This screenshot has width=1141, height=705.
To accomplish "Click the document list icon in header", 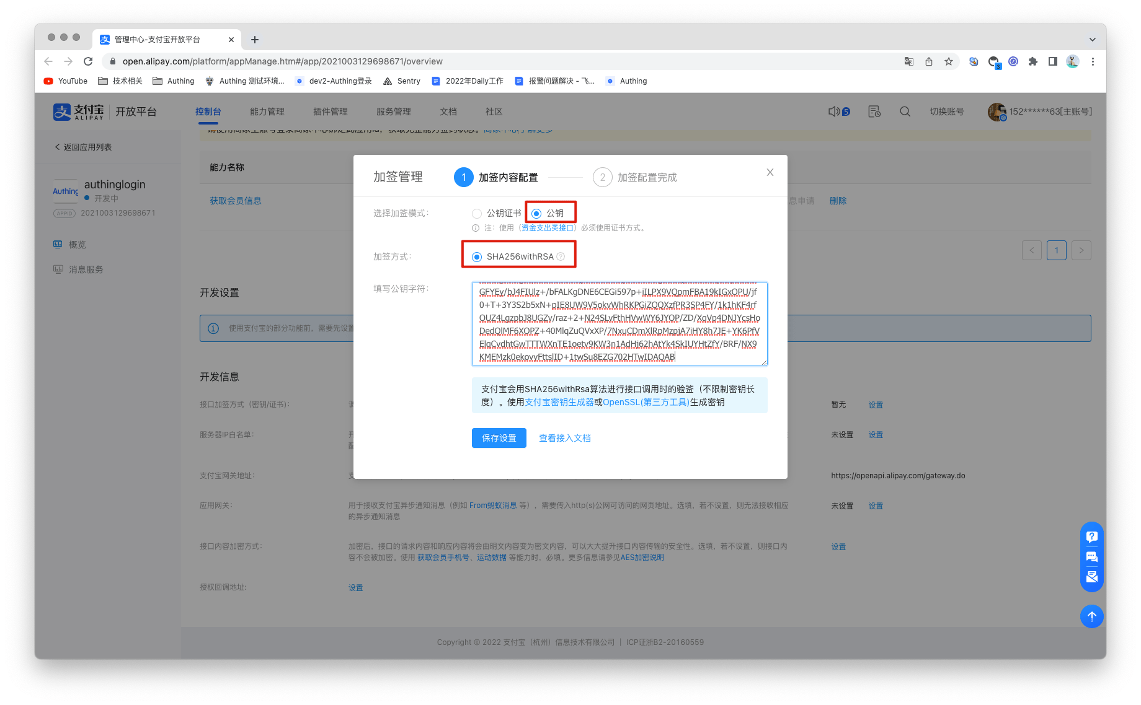I will pyautogui.click(x=874, y=112).
